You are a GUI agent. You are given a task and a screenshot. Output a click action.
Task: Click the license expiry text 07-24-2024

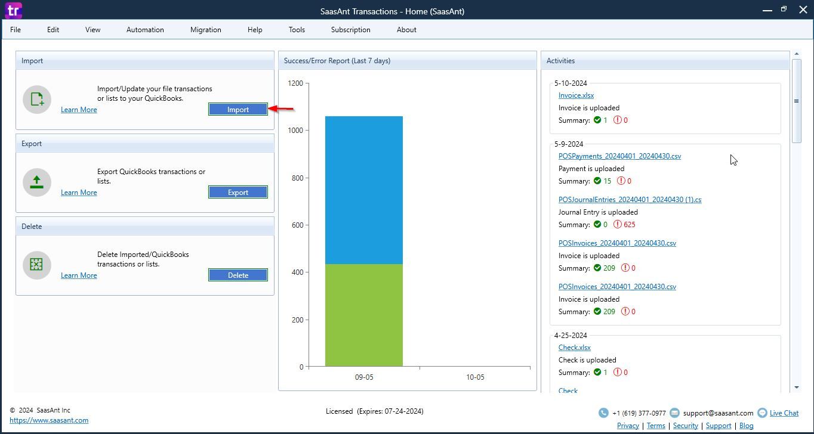(x=402, y=411)
